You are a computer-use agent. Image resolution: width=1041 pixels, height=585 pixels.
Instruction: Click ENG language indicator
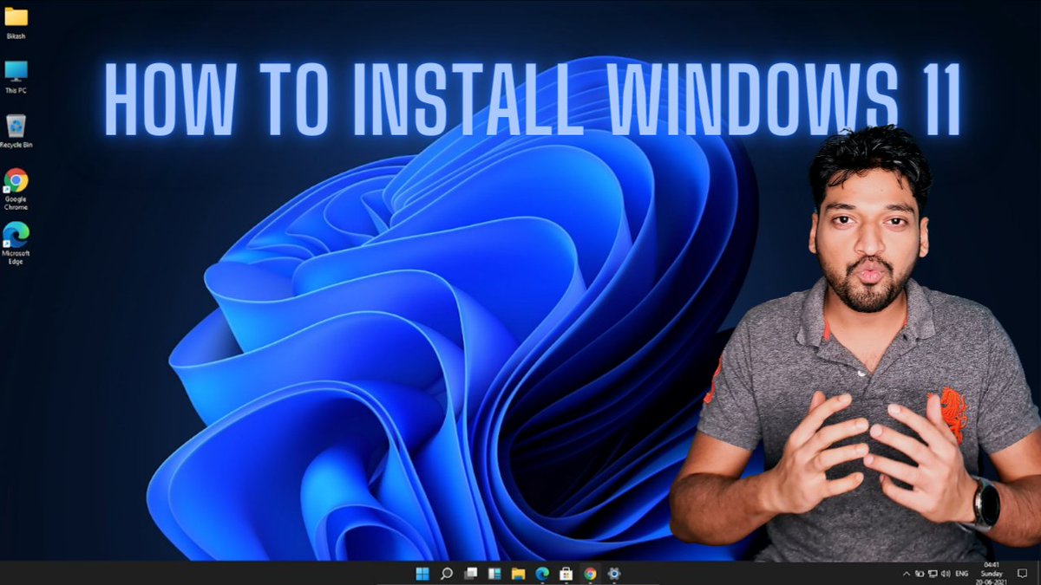tap(962, 574)
